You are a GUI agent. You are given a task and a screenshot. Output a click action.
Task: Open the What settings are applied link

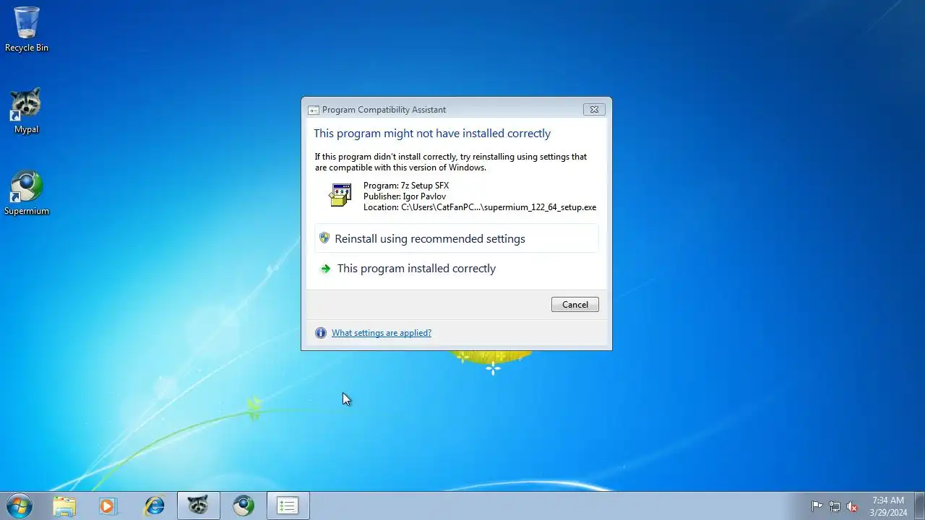[382, 333]
